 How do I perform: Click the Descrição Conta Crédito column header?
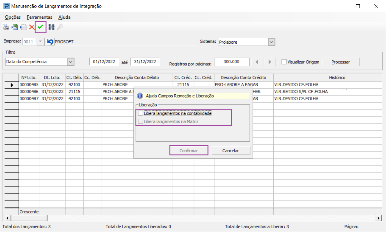[243, 78]
